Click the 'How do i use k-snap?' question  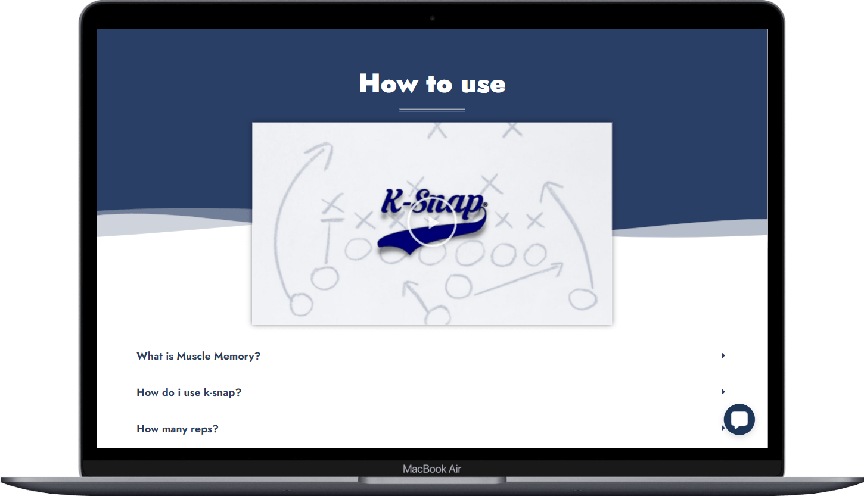click(x=189, y=392)
